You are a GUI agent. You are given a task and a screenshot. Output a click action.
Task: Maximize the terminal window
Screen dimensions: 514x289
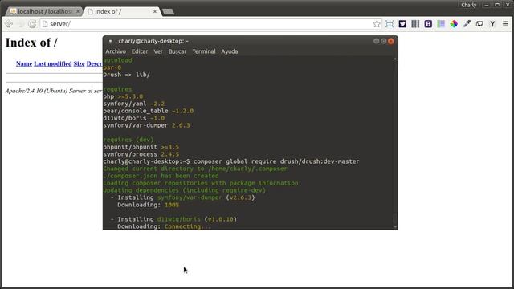point(384,41)
